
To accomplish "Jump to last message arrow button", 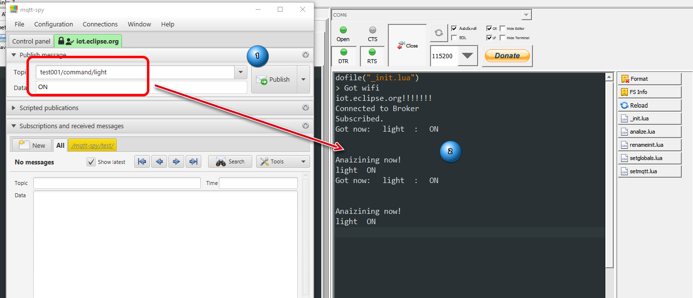I will [x=193, y=161].
